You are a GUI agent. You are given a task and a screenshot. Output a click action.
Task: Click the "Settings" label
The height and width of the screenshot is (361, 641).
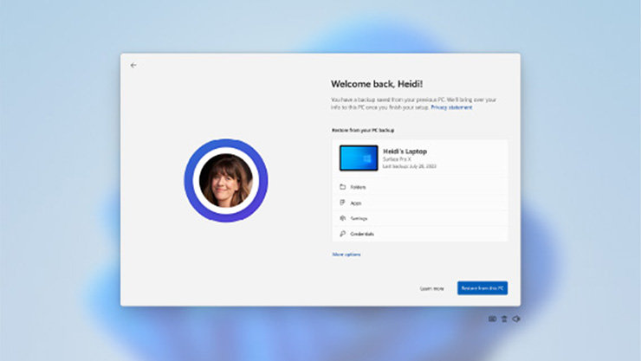[x=359, y=218]
